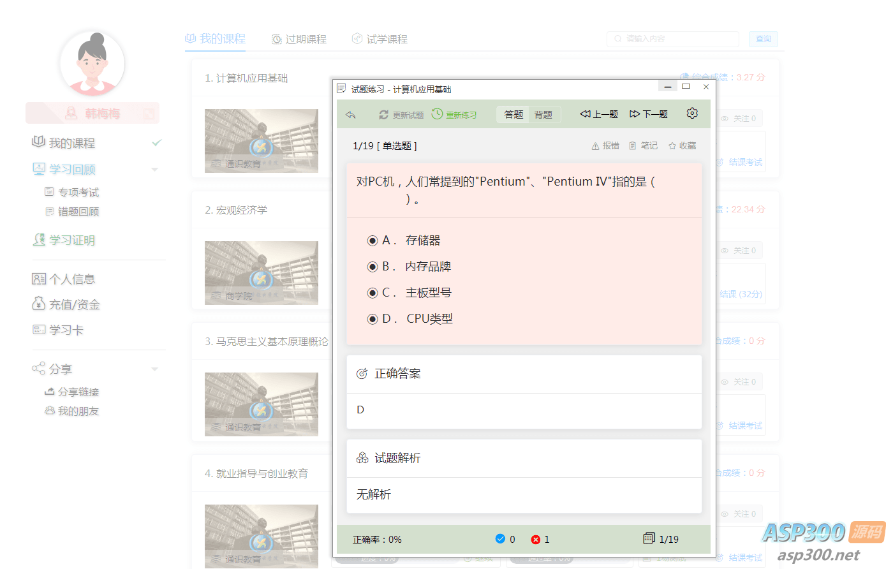The image size is (886, 569).
Task: Go to next question with 下一题
Action: tap(649, 114)
